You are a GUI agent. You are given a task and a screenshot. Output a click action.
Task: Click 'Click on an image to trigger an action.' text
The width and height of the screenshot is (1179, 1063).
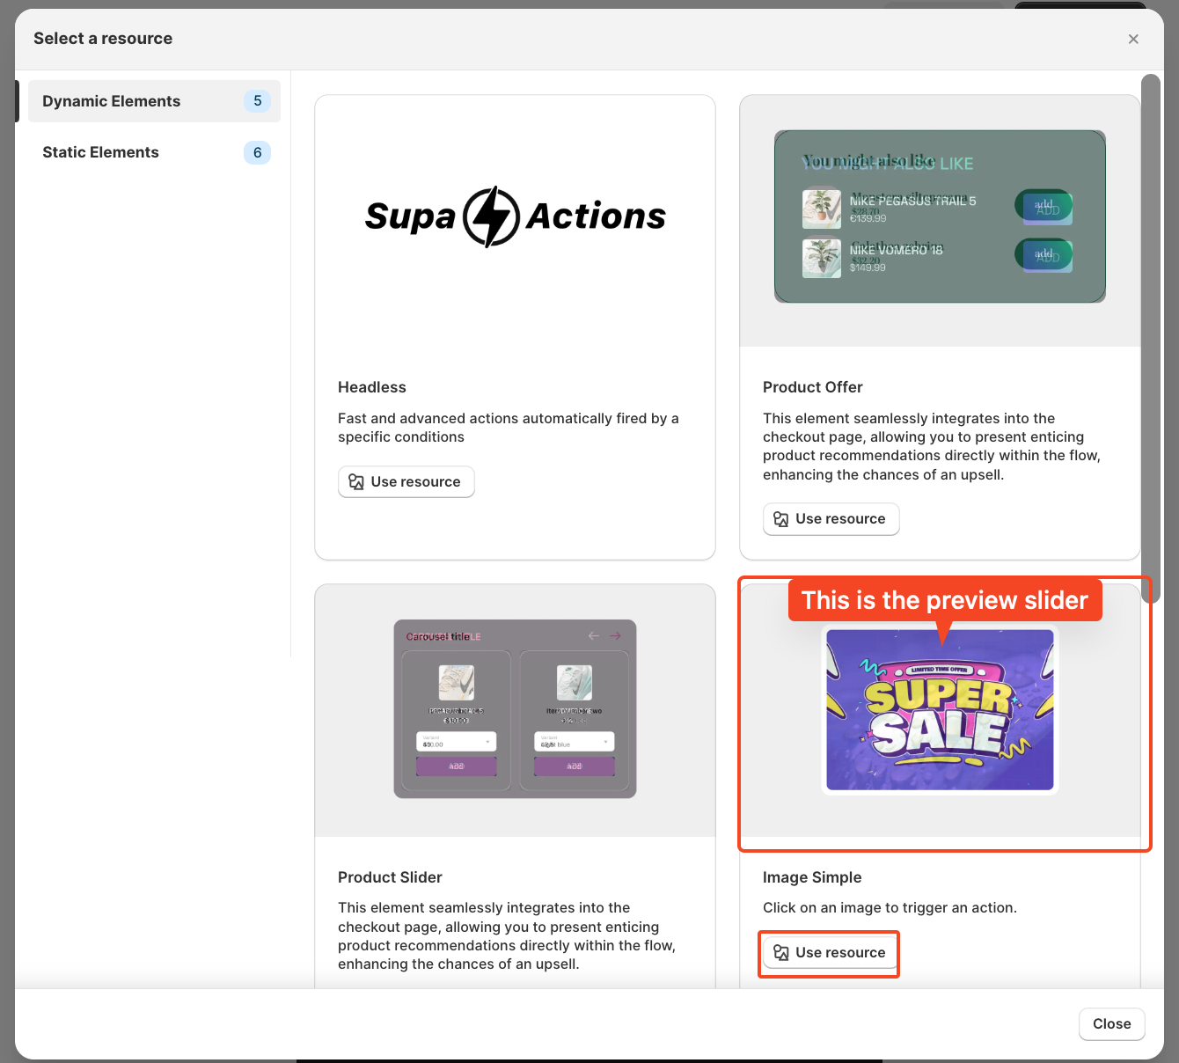click(x=890, y=907)
